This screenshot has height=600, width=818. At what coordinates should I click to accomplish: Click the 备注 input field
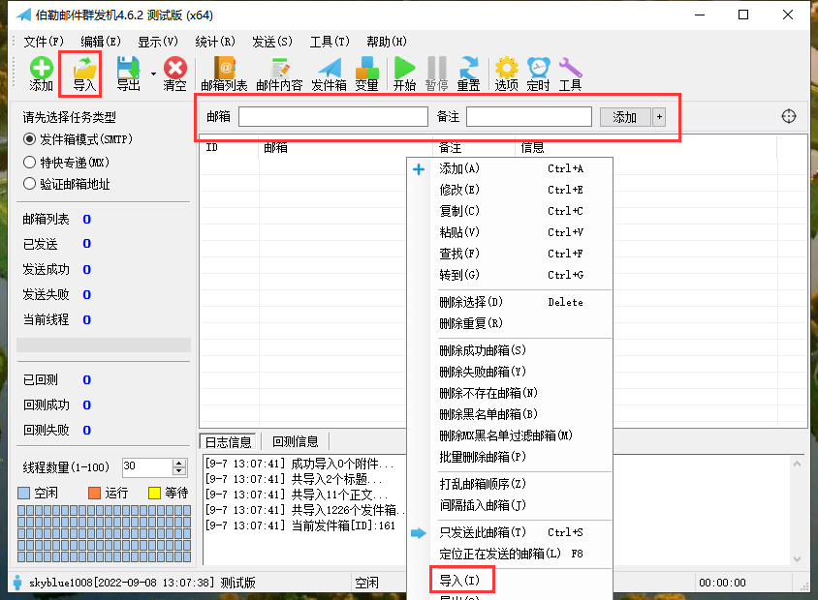click(529, 117)
